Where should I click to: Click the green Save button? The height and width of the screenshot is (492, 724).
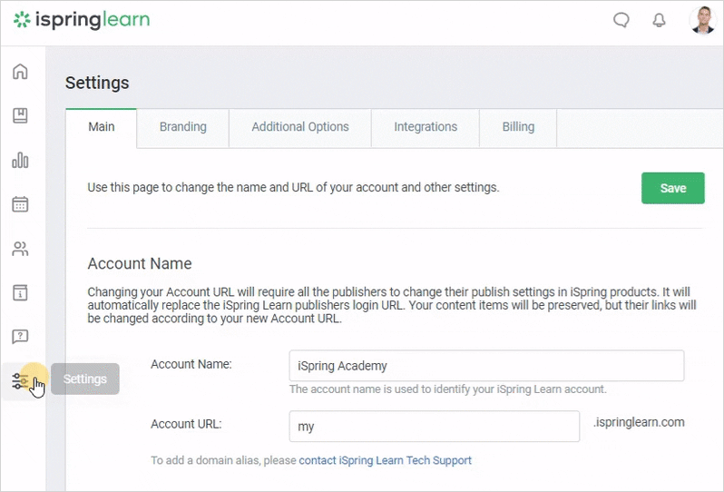pyautogui.click(x=673, y=188)
